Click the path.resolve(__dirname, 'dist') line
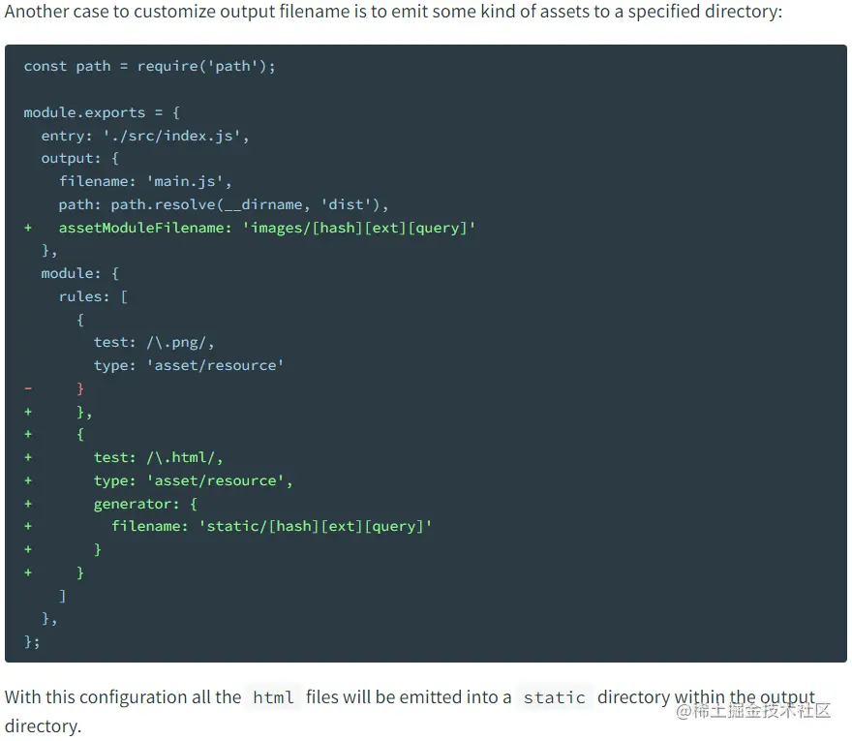 pos(224,204)
